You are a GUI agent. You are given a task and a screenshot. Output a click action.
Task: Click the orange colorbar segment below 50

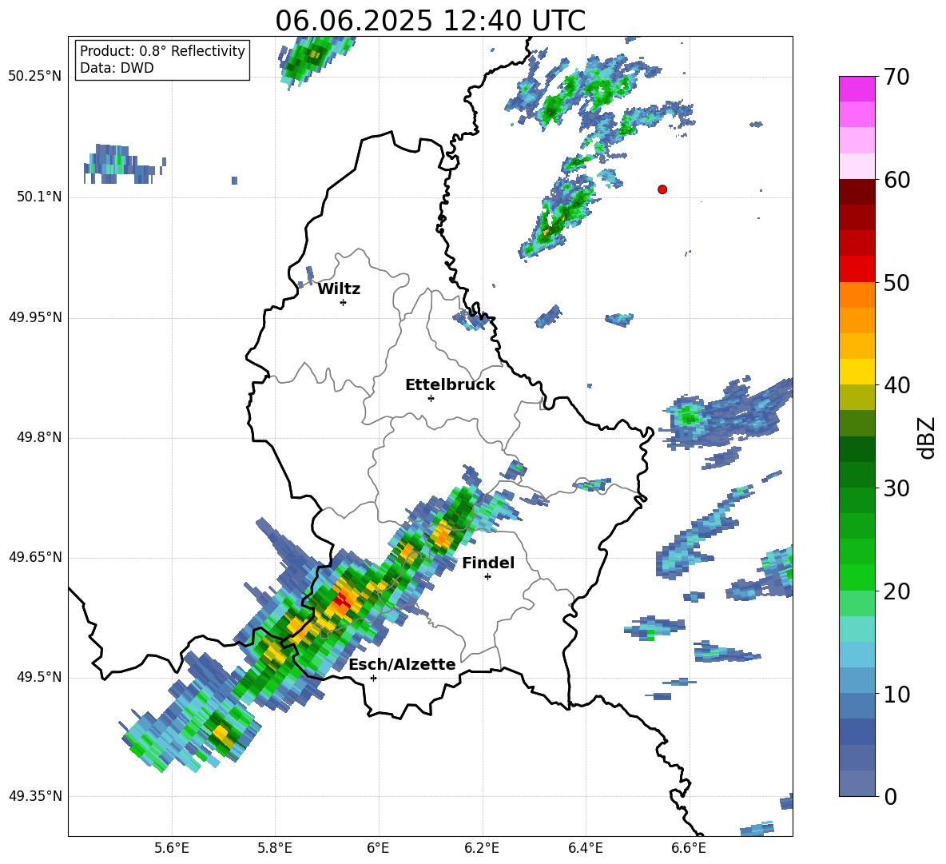(x=857, y=294)
